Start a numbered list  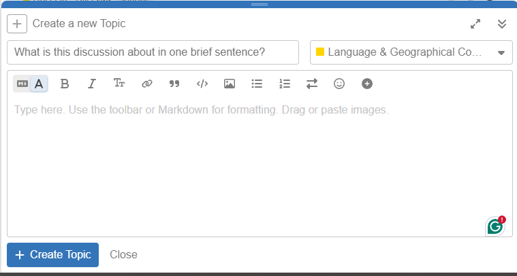point(285,84)
